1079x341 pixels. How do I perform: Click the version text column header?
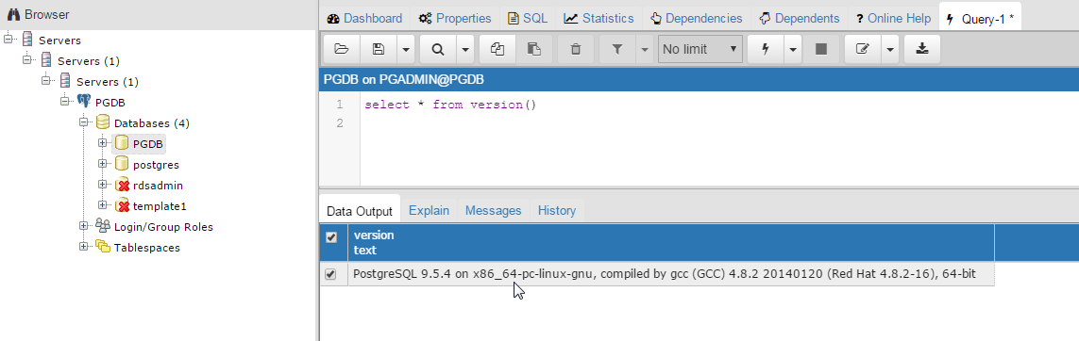671,242
